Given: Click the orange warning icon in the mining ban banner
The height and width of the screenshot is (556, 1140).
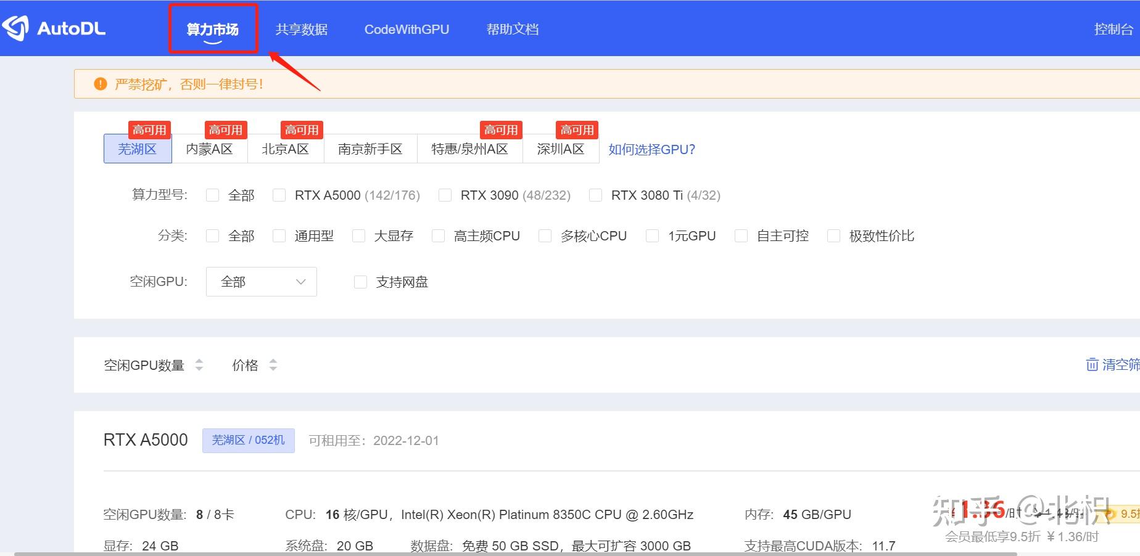Looking at the screenshot, I should point(100,83).
